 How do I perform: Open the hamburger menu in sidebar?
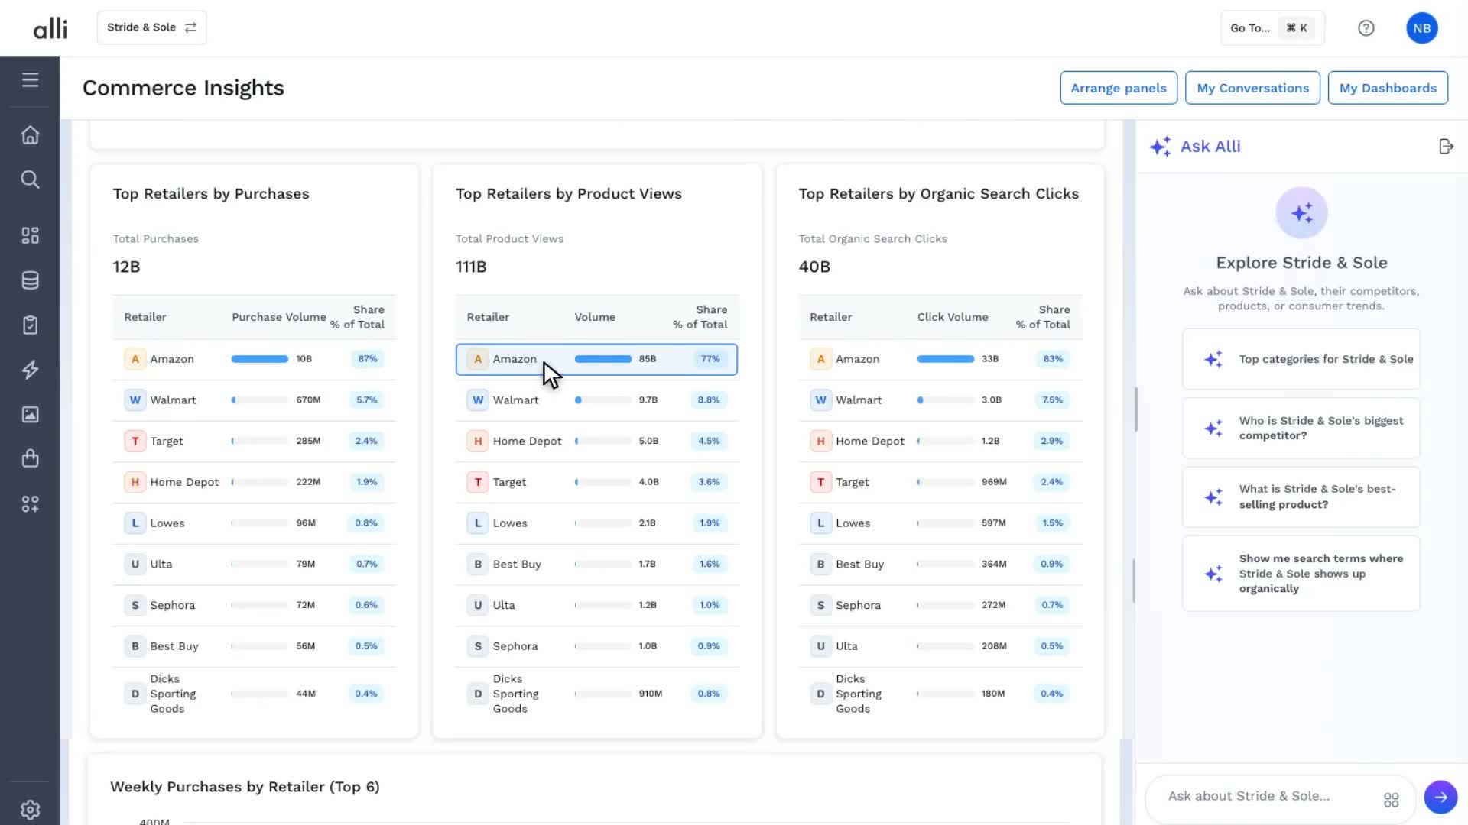tap(30, 79)
